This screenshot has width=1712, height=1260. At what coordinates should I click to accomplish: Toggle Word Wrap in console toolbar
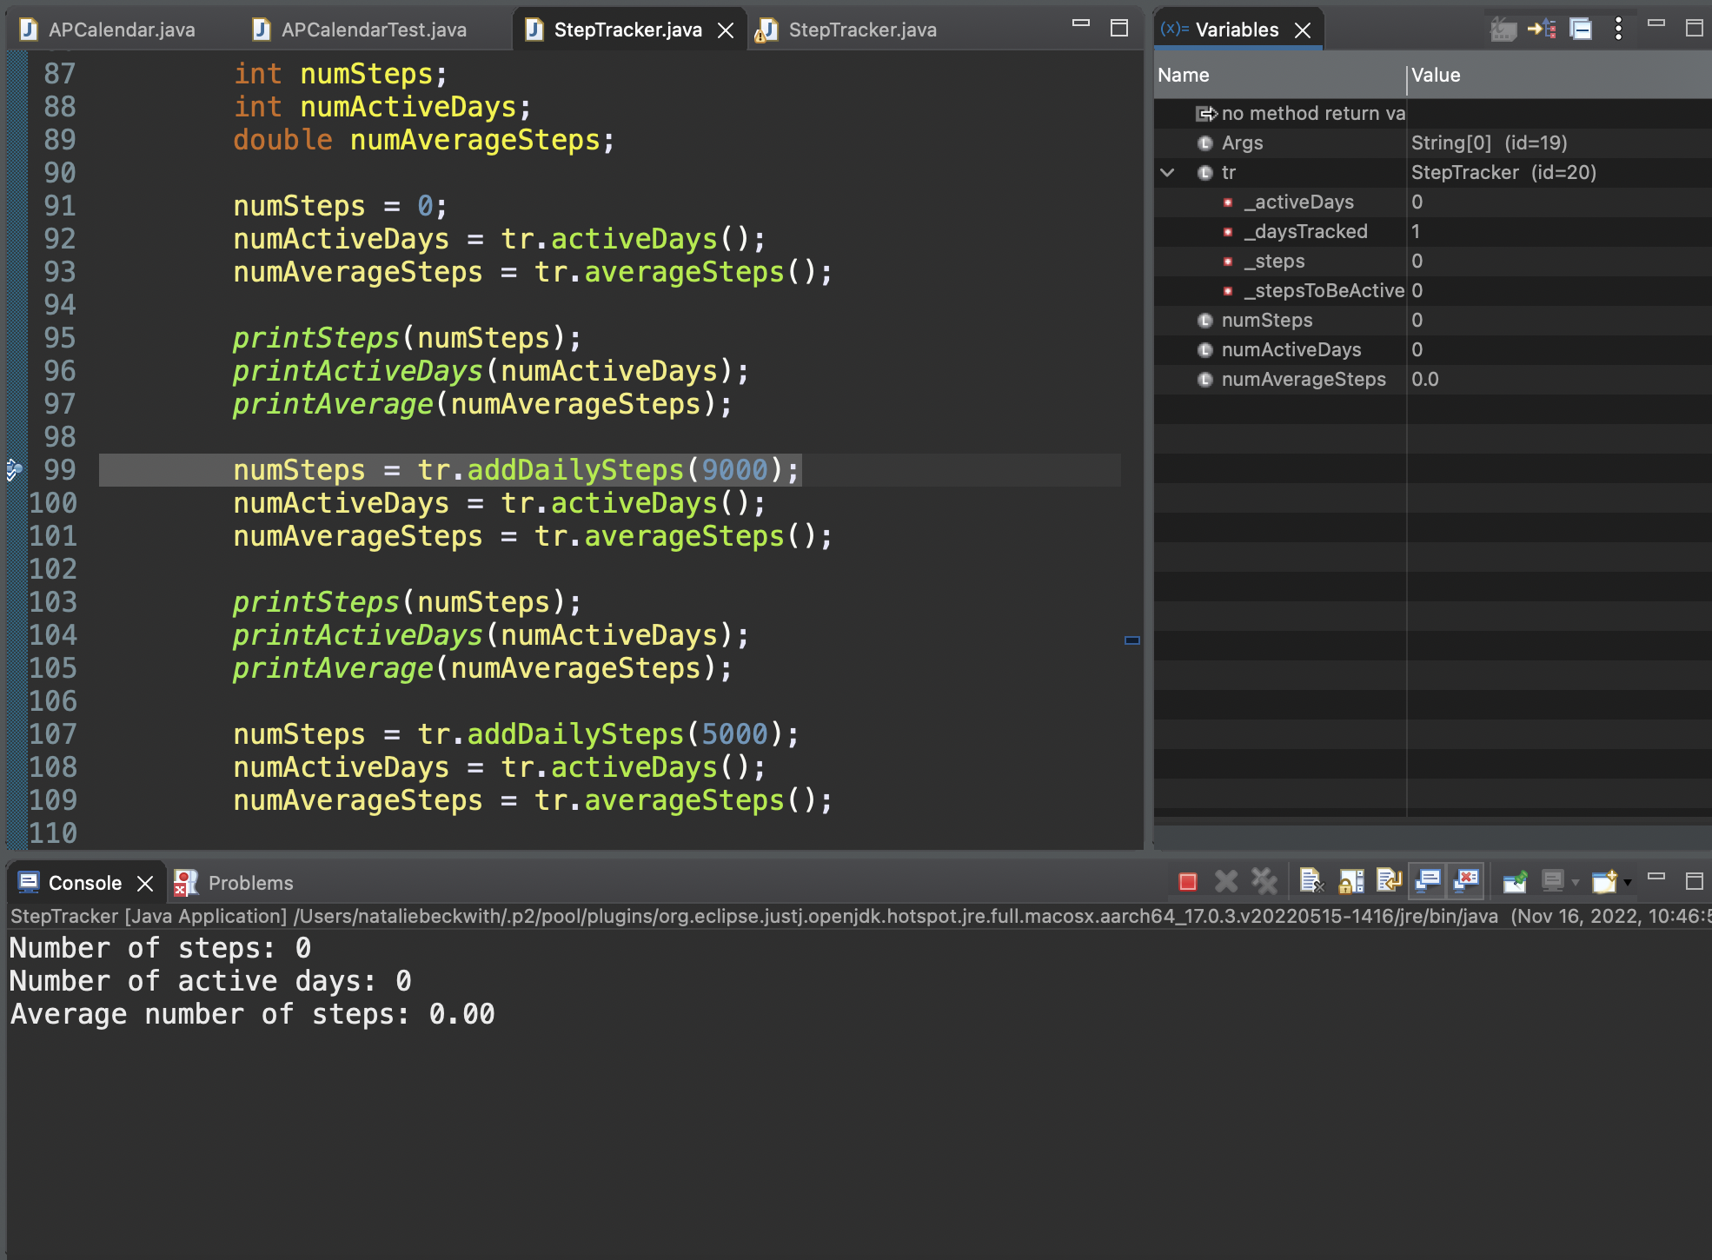tap(1389, 882)
